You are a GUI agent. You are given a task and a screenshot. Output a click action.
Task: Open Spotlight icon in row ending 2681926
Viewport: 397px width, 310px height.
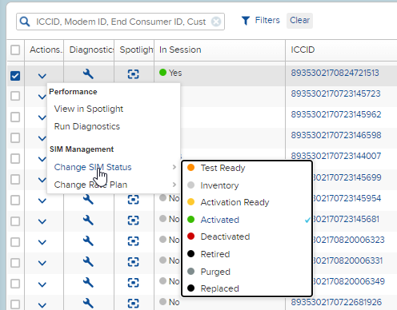tap(133, 304)
